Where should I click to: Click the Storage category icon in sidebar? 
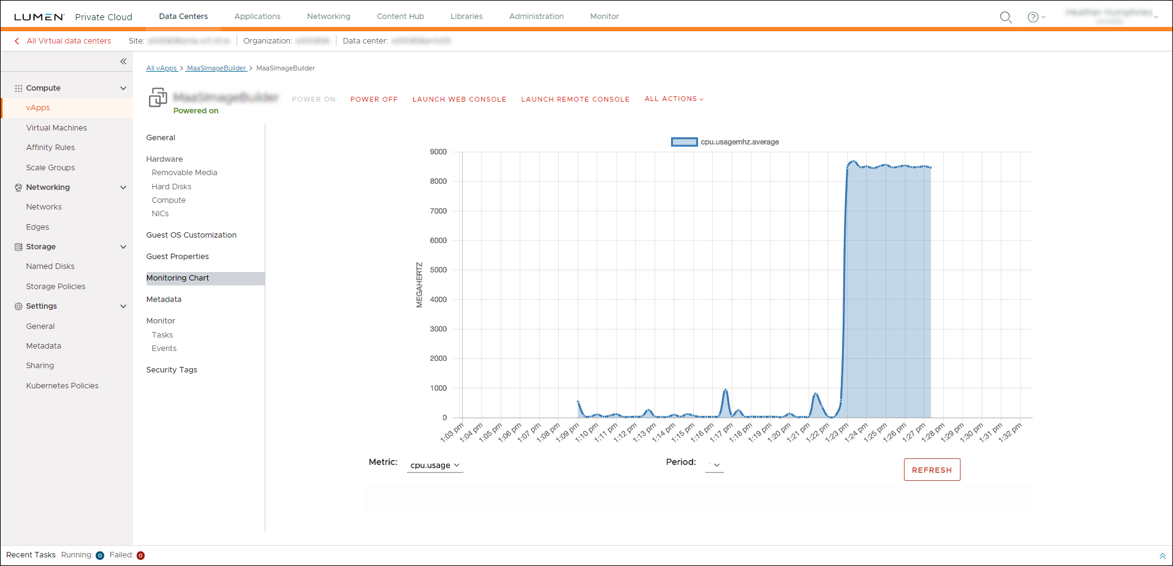pyautogui.click(x=18, y=246)
